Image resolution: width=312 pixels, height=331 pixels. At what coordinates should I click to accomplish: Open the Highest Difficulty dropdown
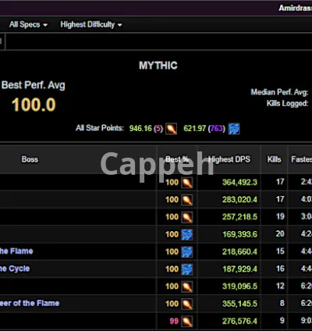(91, 25)
